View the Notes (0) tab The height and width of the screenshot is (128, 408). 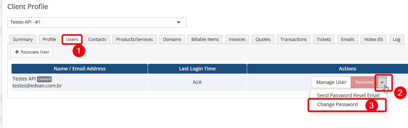(x=373, y=39)
